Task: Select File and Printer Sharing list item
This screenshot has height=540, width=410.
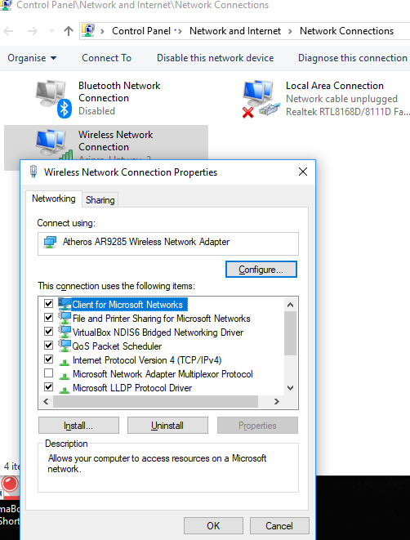Action: [162, 319]
